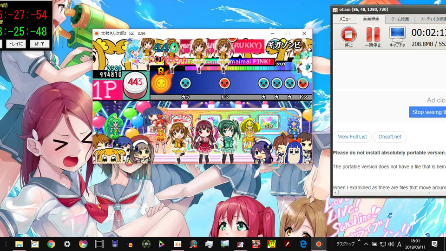Viewport: 446px width, 251px height.
Task: Click the battery status tray icon
Action: [x=374, y=244]
